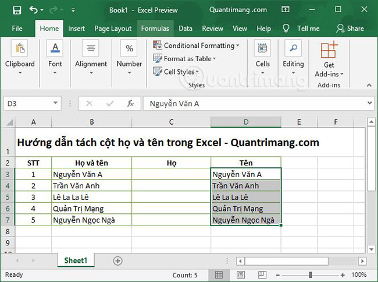The image size is (378, 282).
Task: Switch to Normal view icon
Action: (x=219, y=275)
